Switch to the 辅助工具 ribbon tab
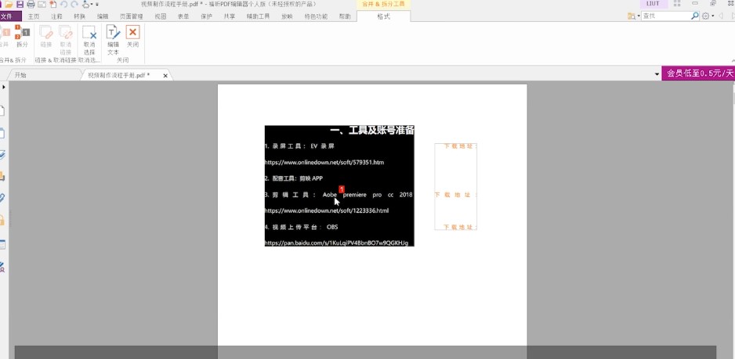The width and height of the screenshot is (735, 359). (x=258, y=16)
